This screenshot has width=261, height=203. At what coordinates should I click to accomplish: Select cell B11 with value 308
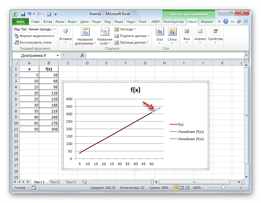coord(49,129)
